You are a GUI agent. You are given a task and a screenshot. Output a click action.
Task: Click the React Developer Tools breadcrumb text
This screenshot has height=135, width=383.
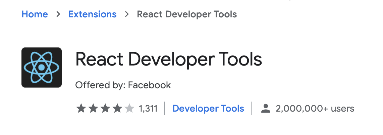(187, 14)
